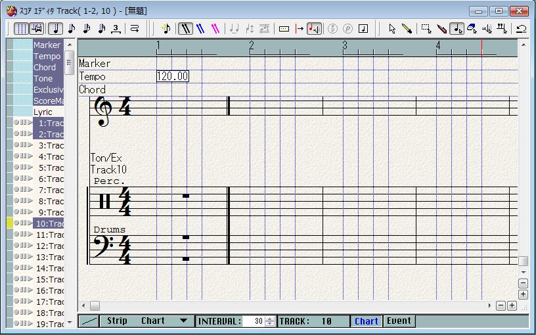Select the beamed notes pointer tool
The height and width of the screenshot is (335, 536).
pyautogui.click(x=502, y=29)
